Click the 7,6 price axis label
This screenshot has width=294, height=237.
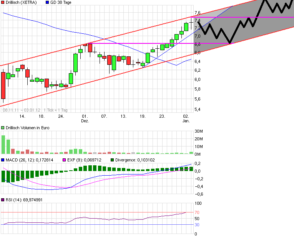pyautogui.click(x=198, y=13)
